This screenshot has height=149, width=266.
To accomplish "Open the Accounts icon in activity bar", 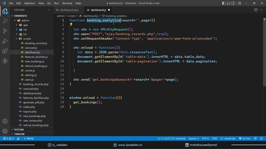I will click(x=5, y=121).
